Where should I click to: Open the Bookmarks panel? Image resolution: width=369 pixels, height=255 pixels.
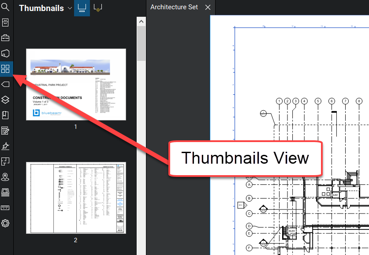(5, 115)
